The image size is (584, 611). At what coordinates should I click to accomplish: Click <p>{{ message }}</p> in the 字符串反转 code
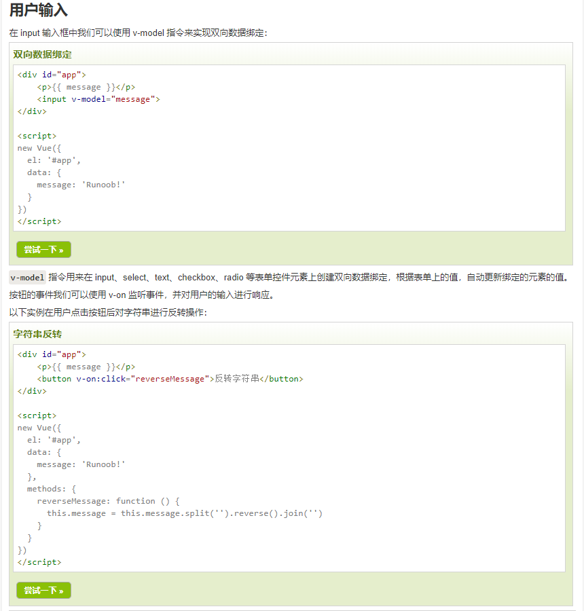pyautogui.click(x=86, y=367)
